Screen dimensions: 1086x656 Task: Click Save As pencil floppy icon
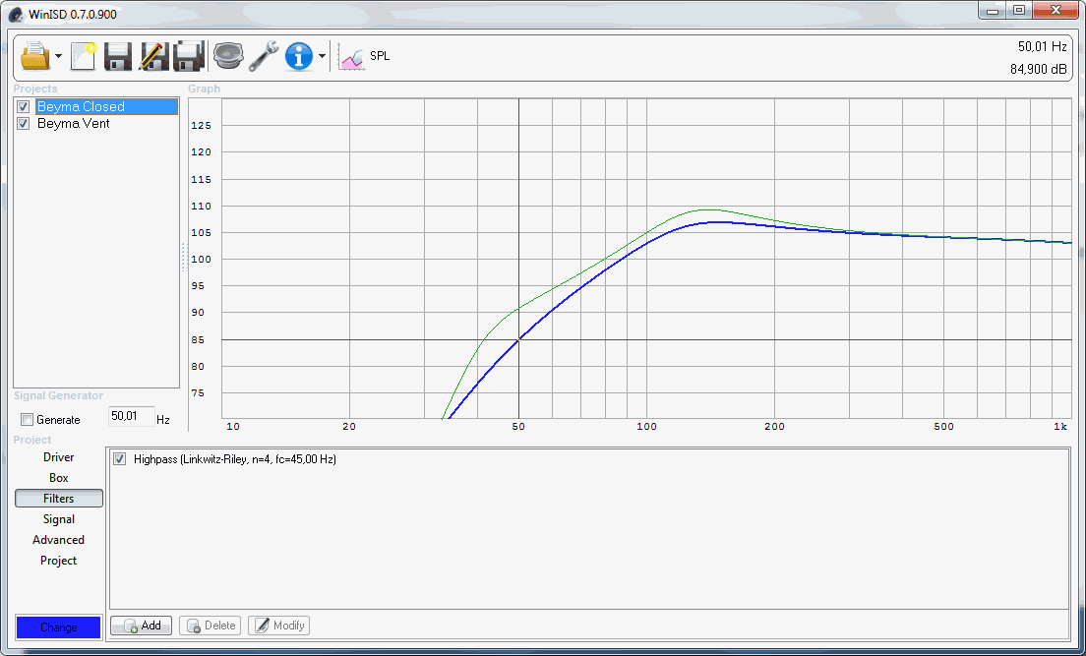tap(153, 56)
